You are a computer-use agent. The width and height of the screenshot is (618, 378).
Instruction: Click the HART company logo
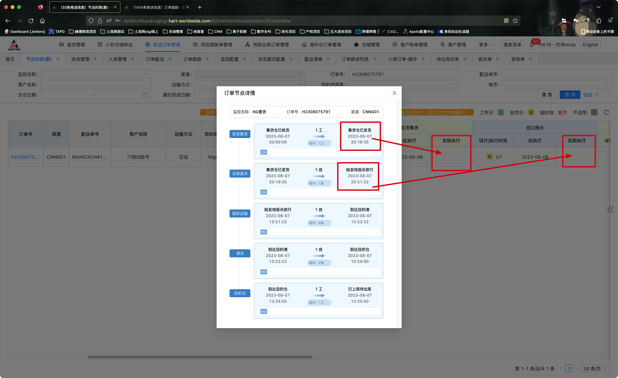[x=14, y=45]
